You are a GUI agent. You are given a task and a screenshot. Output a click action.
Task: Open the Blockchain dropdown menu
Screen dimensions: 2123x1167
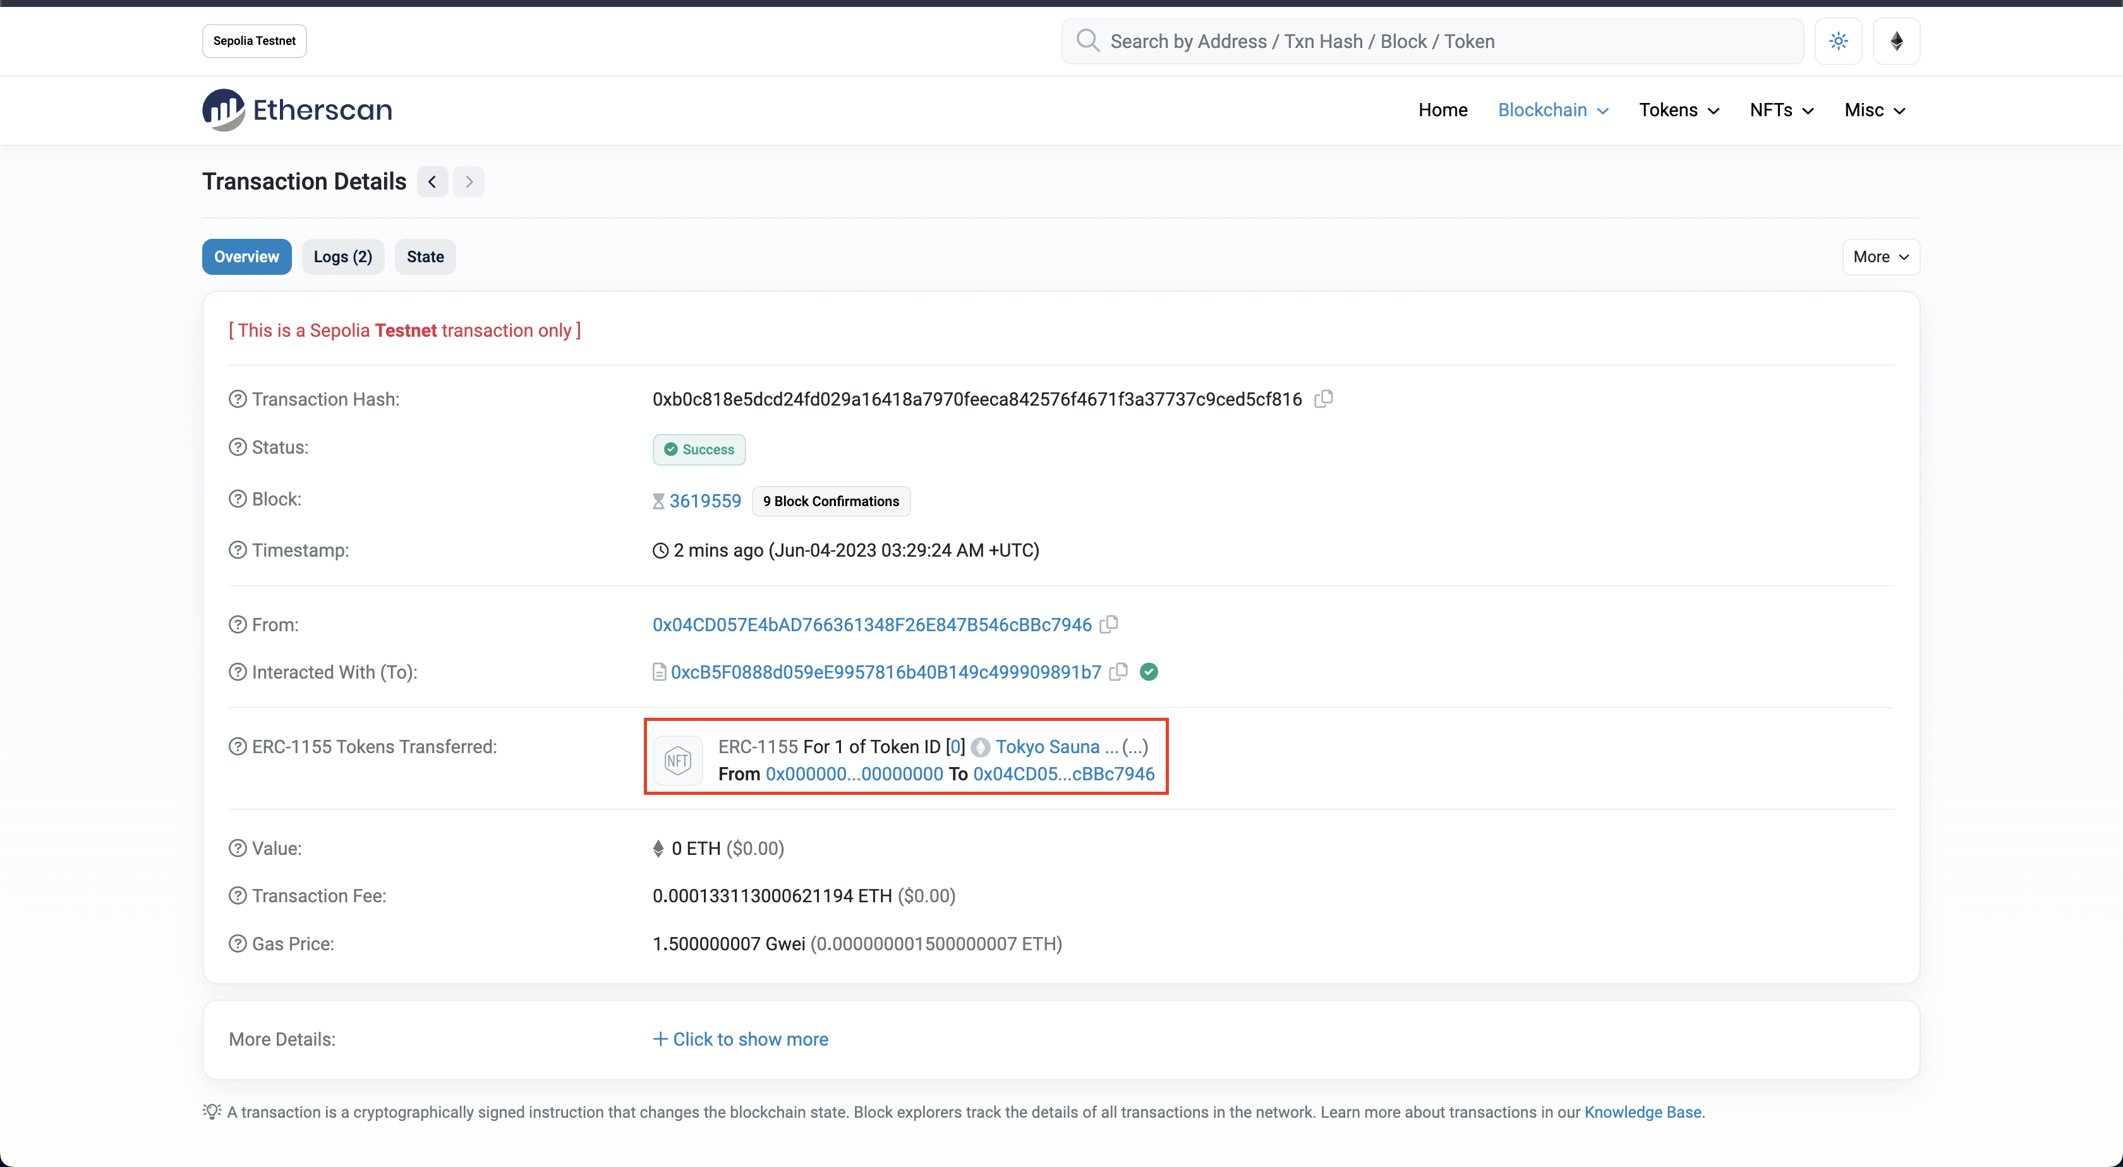point(1552,109)
